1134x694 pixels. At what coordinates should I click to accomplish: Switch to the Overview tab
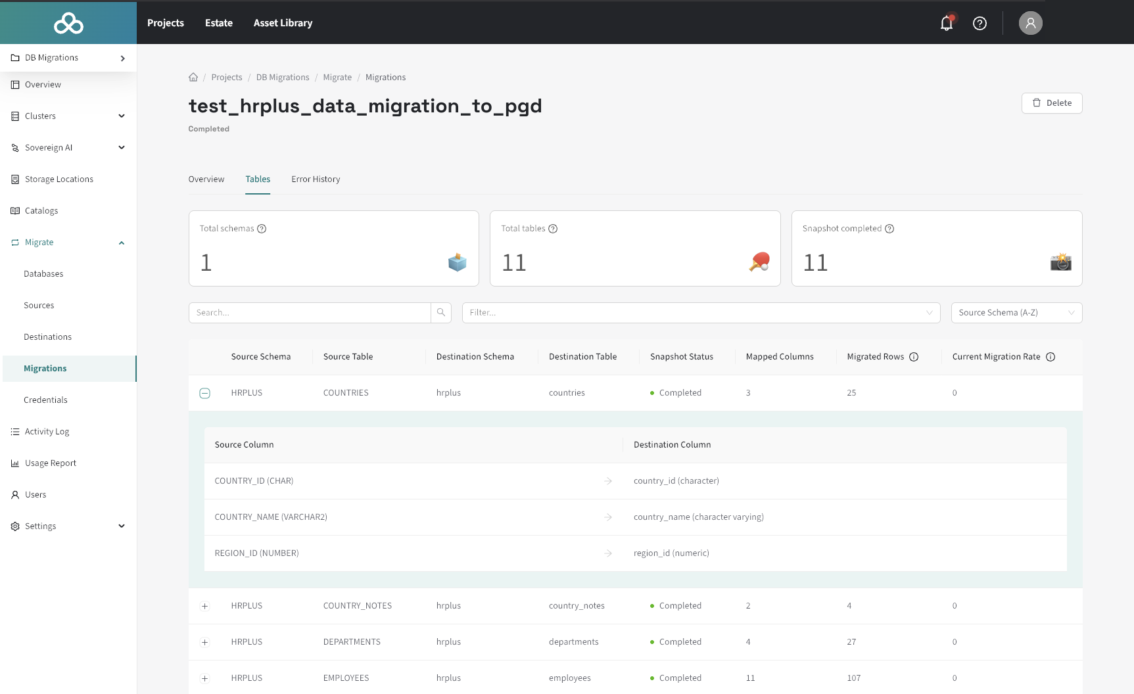(206, 179)
